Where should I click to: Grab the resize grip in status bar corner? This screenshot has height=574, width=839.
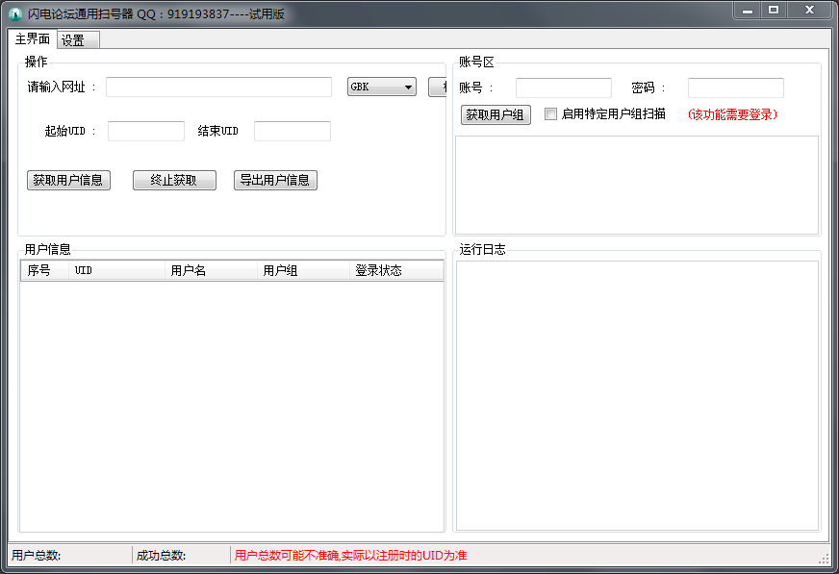click(824, 559)
